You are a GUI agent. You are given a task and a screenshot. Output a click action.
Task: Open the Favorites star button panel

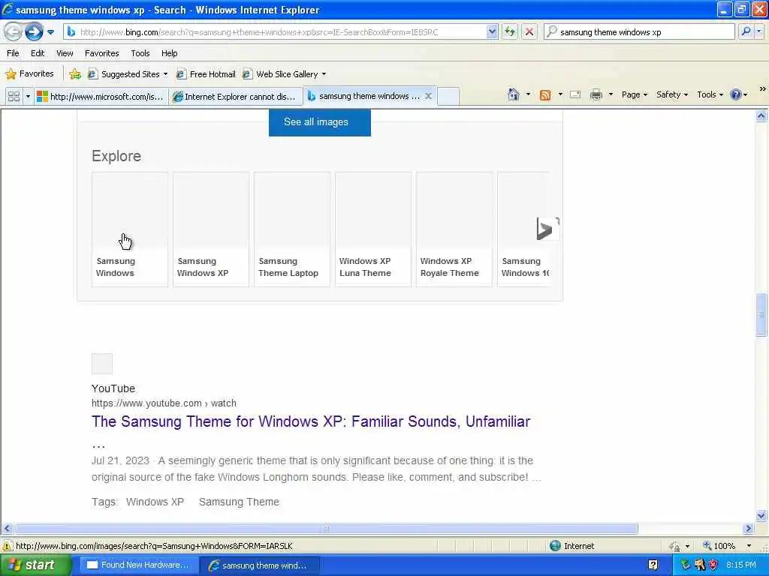(x=29, y=74)
